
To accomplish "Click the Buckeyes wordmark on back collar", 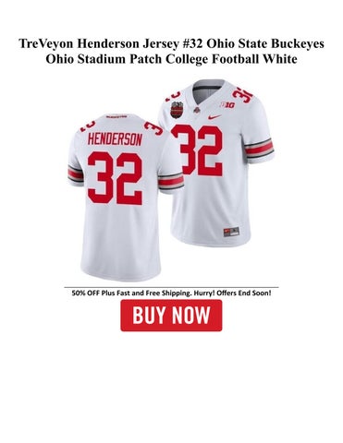I will tap(116, 116).
